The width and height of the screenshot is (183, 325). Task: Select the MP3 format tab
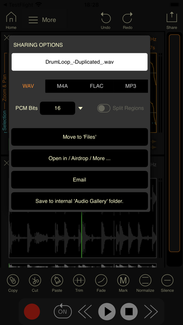coord(131,86)
